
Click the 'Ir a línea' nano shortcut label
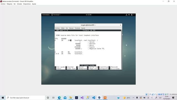(x=115, y=69)
